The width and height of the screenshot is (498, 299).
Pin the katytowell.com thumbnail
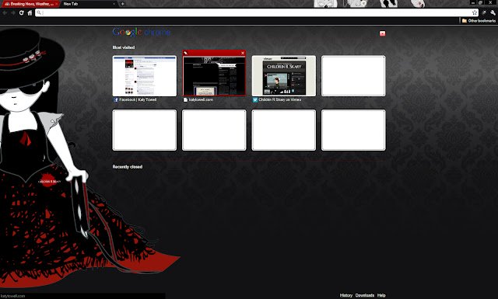click(185, 53)
